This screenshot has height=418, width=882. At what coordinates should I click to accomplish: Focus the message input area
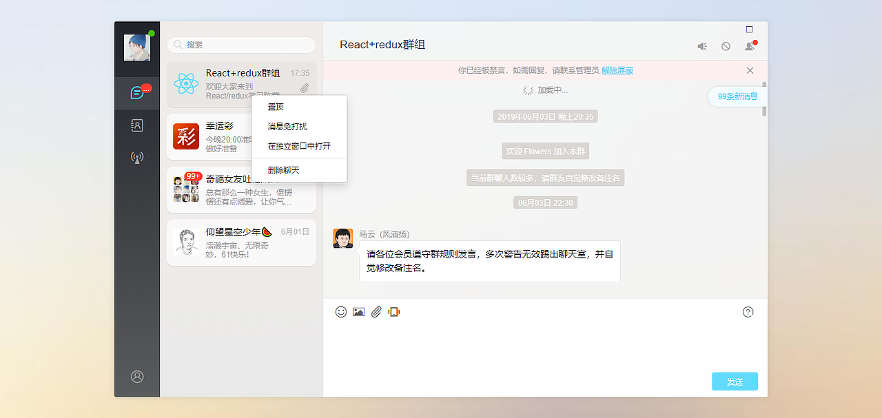point(544,348)
